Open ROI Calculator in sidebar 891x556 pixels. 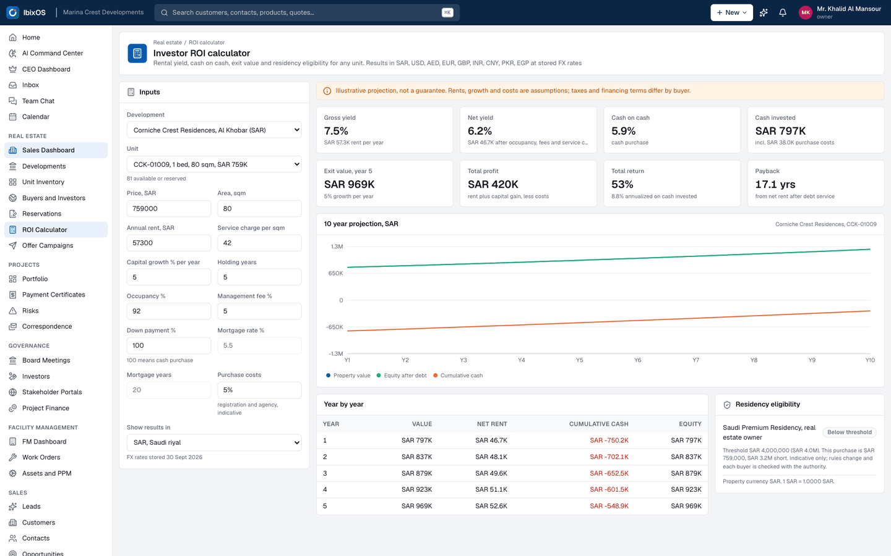56,230
